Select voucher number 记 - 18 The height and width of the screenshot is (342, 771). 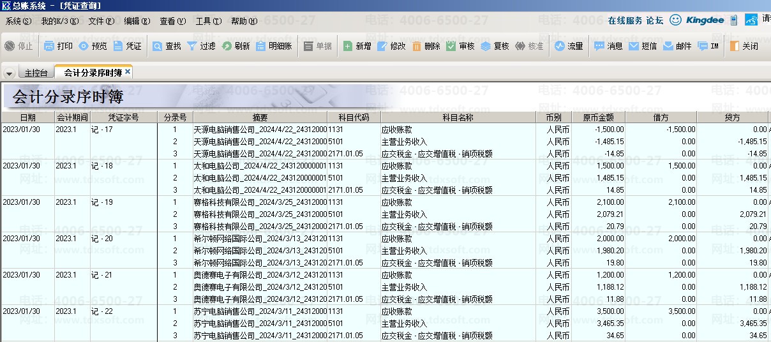tap(101, 166)
